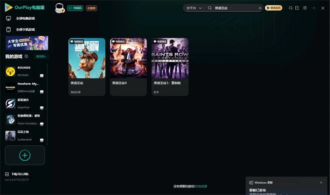330x195 pixels.
Task: Open the 更新已发布 notification message
Action: coord(258,190)
